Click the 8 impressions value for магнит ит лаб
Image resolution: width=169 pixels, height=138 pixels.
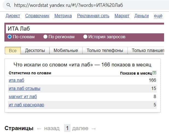155,96
